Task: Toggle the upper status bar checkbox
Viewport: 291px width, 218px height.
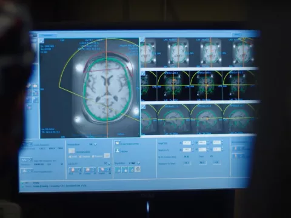Action: (22, 183)
